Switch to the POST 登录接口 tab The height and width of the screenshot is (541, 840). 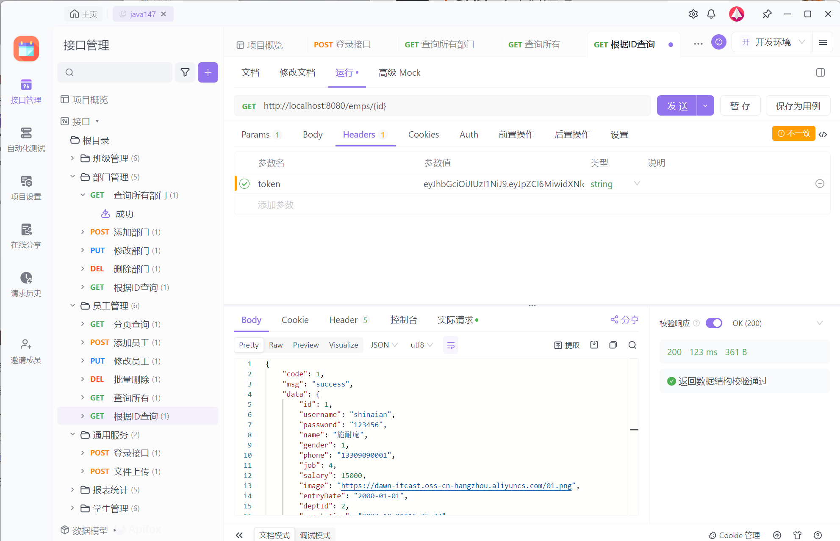(342, 44)
